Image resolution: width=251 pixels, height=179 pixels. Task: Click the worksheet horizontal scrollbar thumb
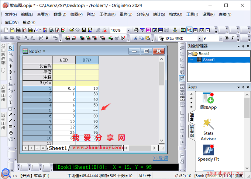140,148
